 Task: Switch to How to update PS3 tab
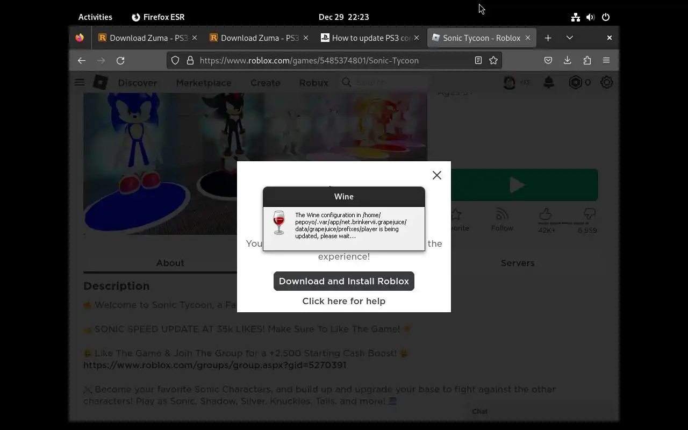(370, 38)
